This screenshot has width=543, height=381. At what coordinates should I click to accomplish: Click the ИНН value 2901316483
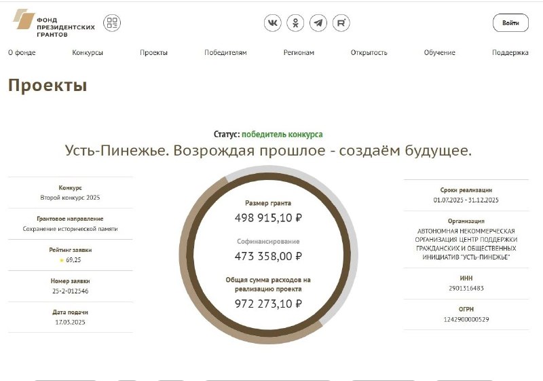tap(466, 288)
